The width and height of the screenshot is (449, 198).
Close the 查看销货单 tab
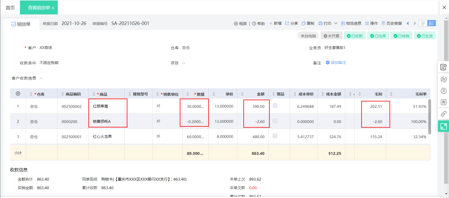[53, 8]
